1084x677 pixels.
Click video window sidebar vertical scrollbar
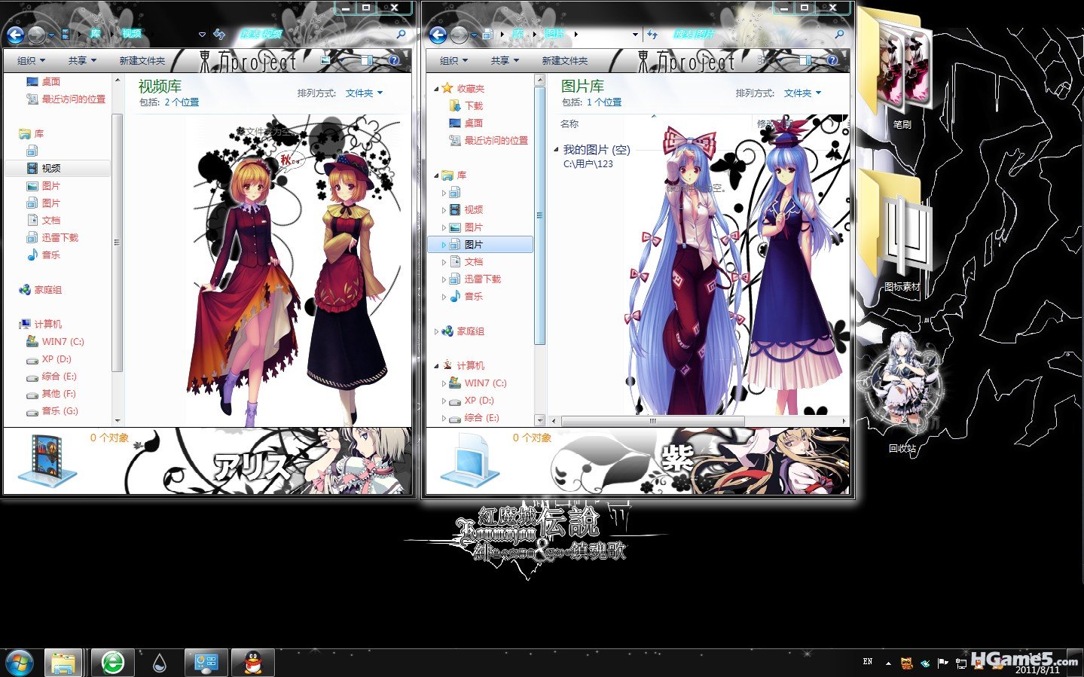[x=117, y=242]
